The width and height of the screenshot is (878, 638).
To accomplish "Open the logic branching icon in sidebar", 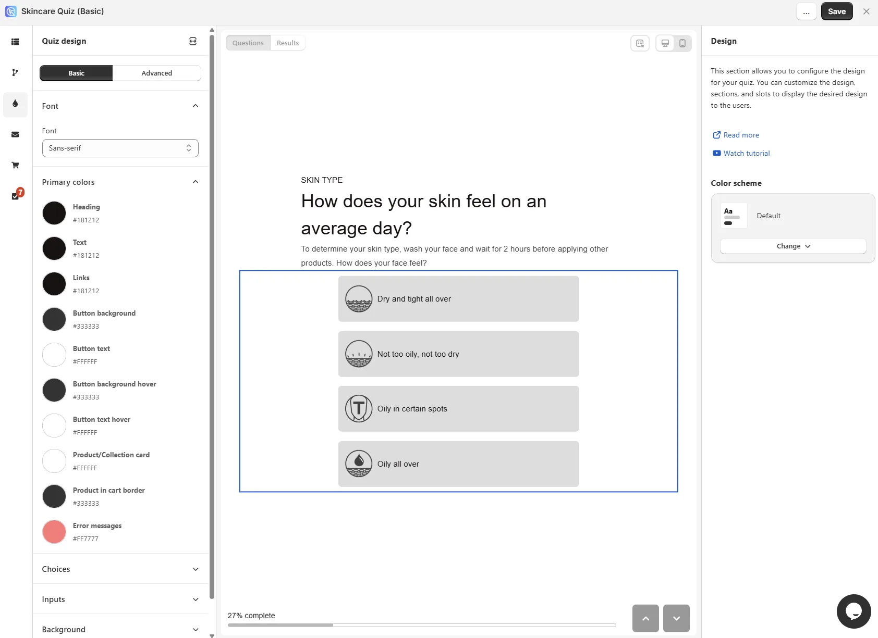I will 15,72.
